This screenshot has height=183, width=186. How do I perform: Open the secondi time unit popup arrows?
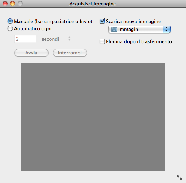point(69,39)
